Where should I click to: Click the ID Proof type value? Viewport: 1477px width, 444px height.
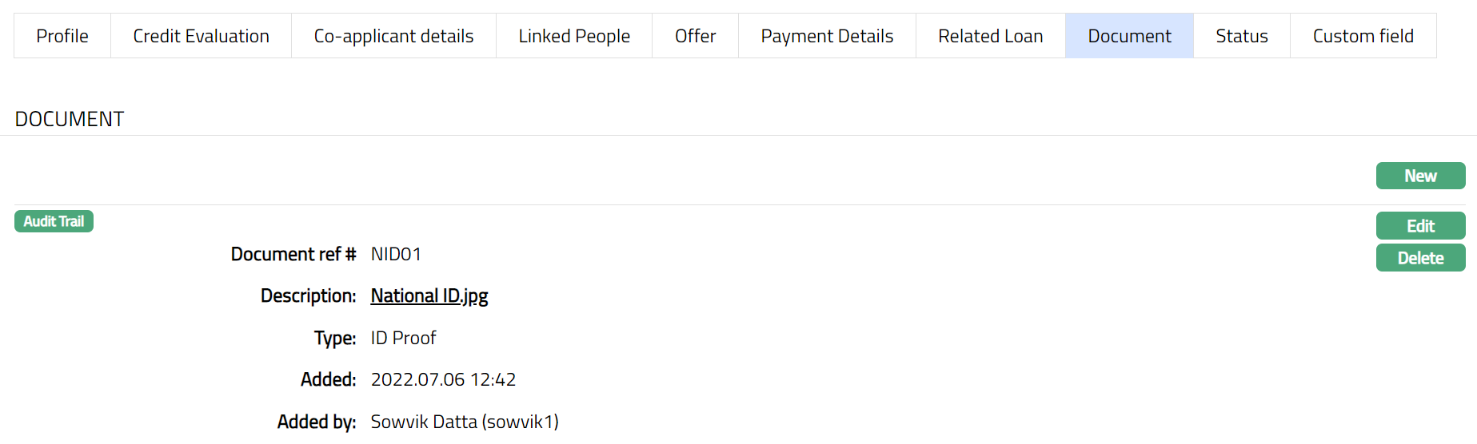click(403, 338)
